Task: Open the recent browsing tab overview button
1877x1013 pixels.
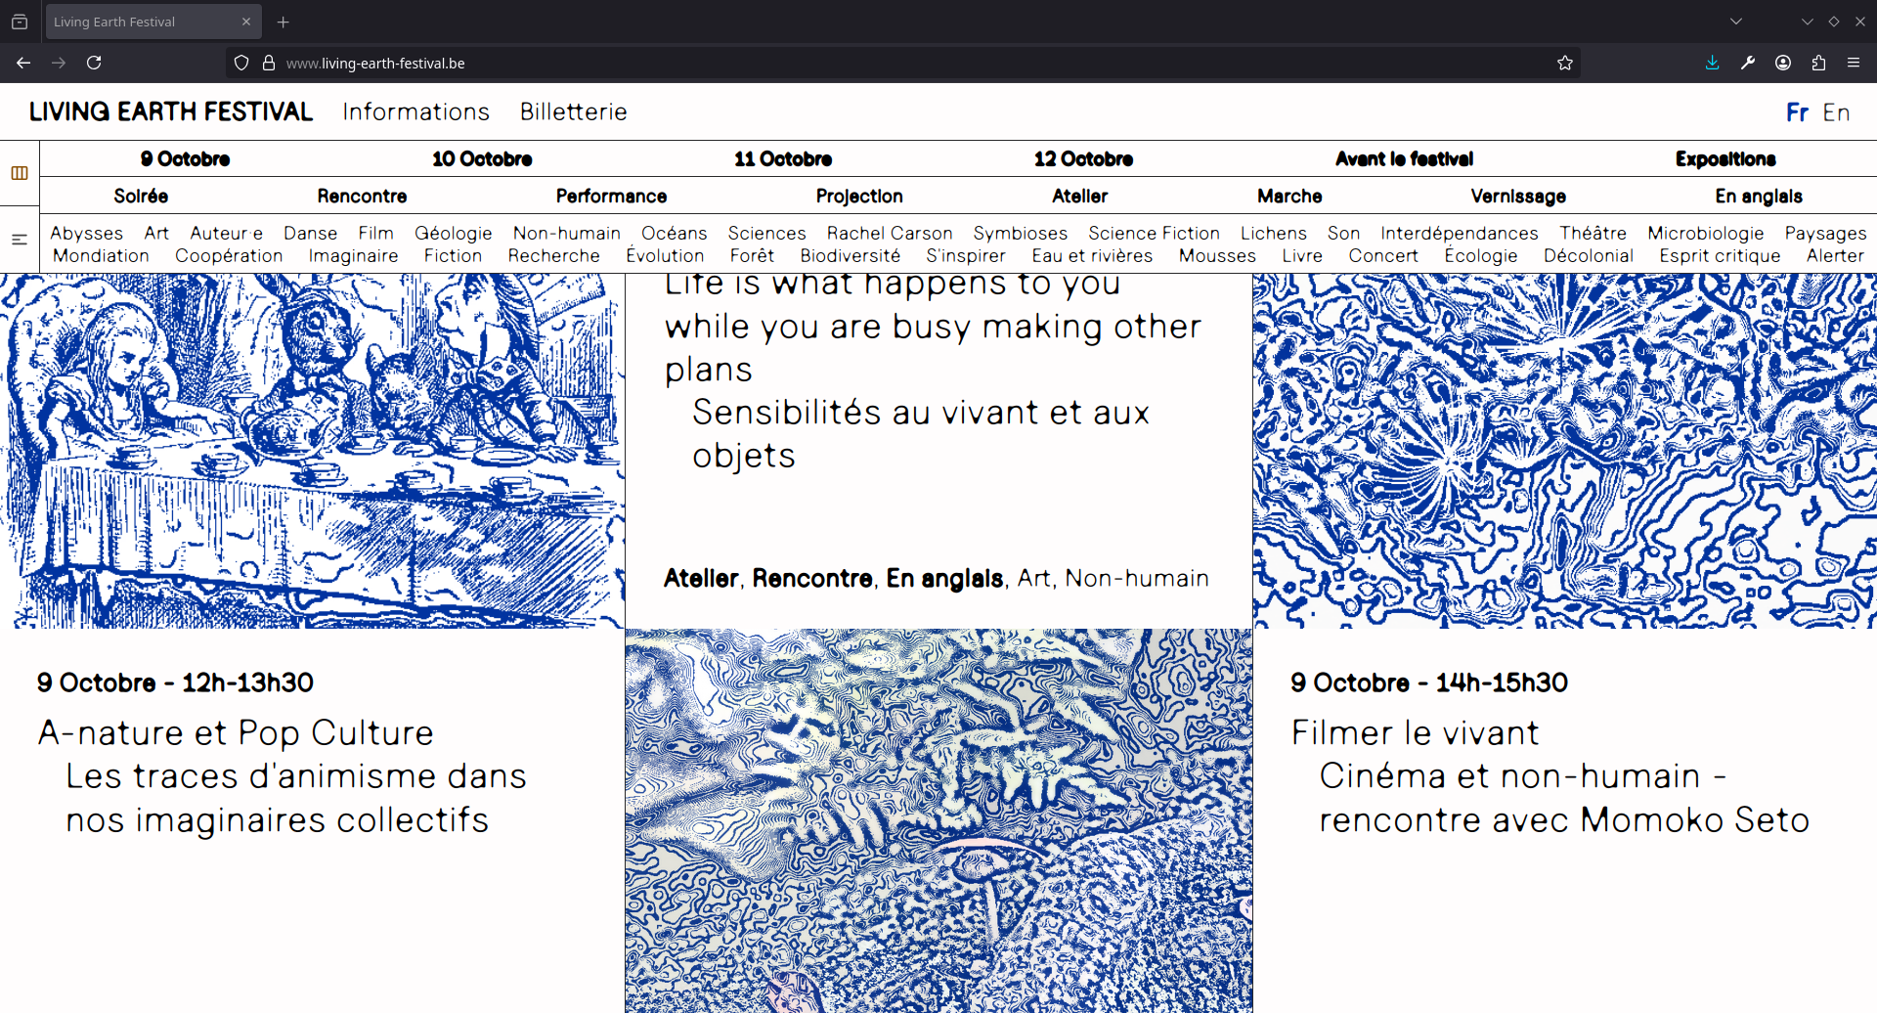Action: 20,22
